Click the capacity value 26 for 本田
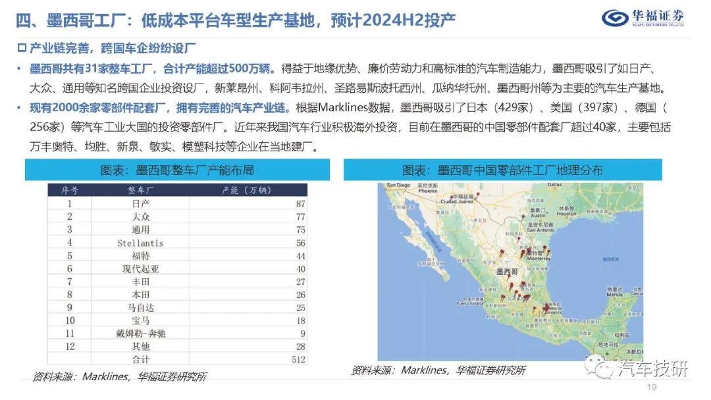Screen dimensions: 711x400 pyautogui.click(x=301, y=295)
